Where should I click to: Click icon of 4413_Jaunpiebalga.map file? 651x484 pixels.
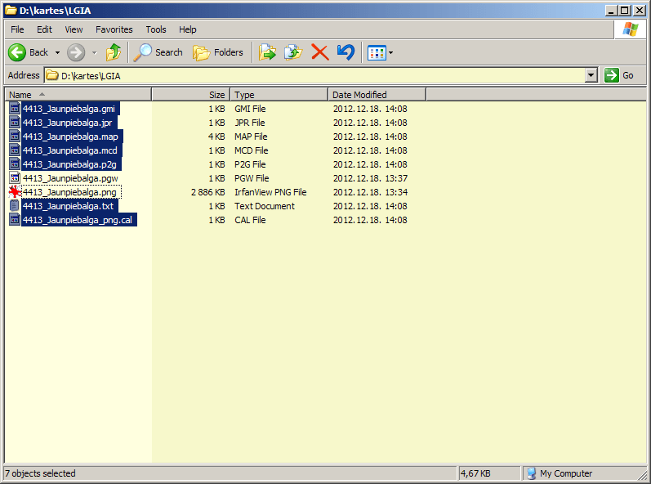pyautogui.click(x=15, y=137)
